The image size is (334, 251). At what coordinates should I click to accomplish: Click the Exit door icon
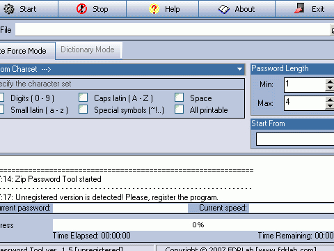[x=299, y=8]
